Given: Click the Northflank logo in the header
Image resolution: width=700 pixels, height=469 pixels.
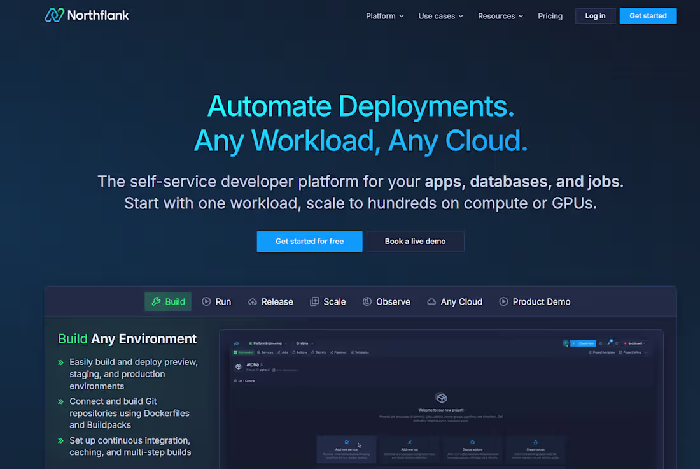Looking at the screenshot, I should point(87,15).
